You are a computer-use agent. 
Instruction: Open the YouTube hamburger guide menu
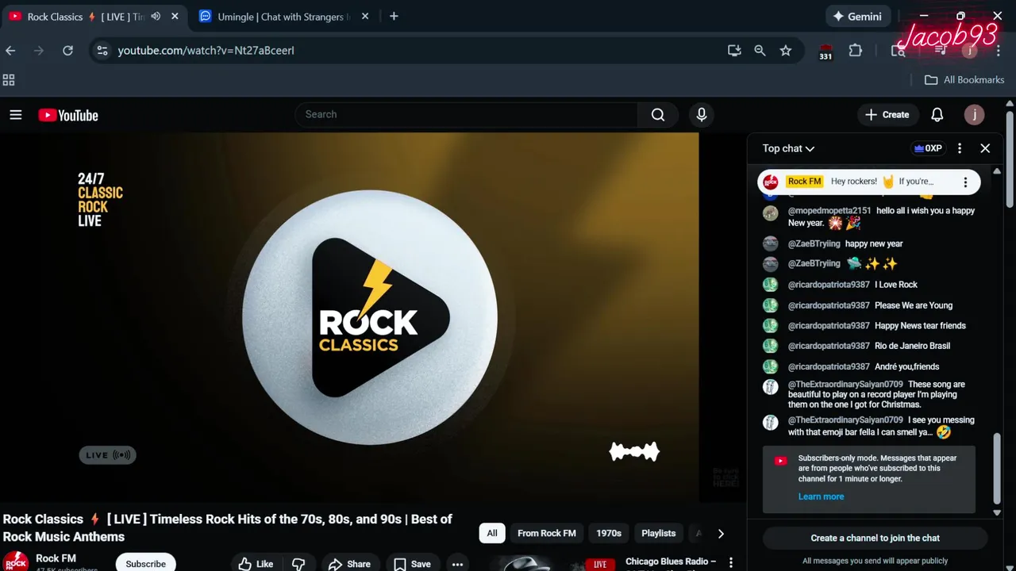coord(16,115)
